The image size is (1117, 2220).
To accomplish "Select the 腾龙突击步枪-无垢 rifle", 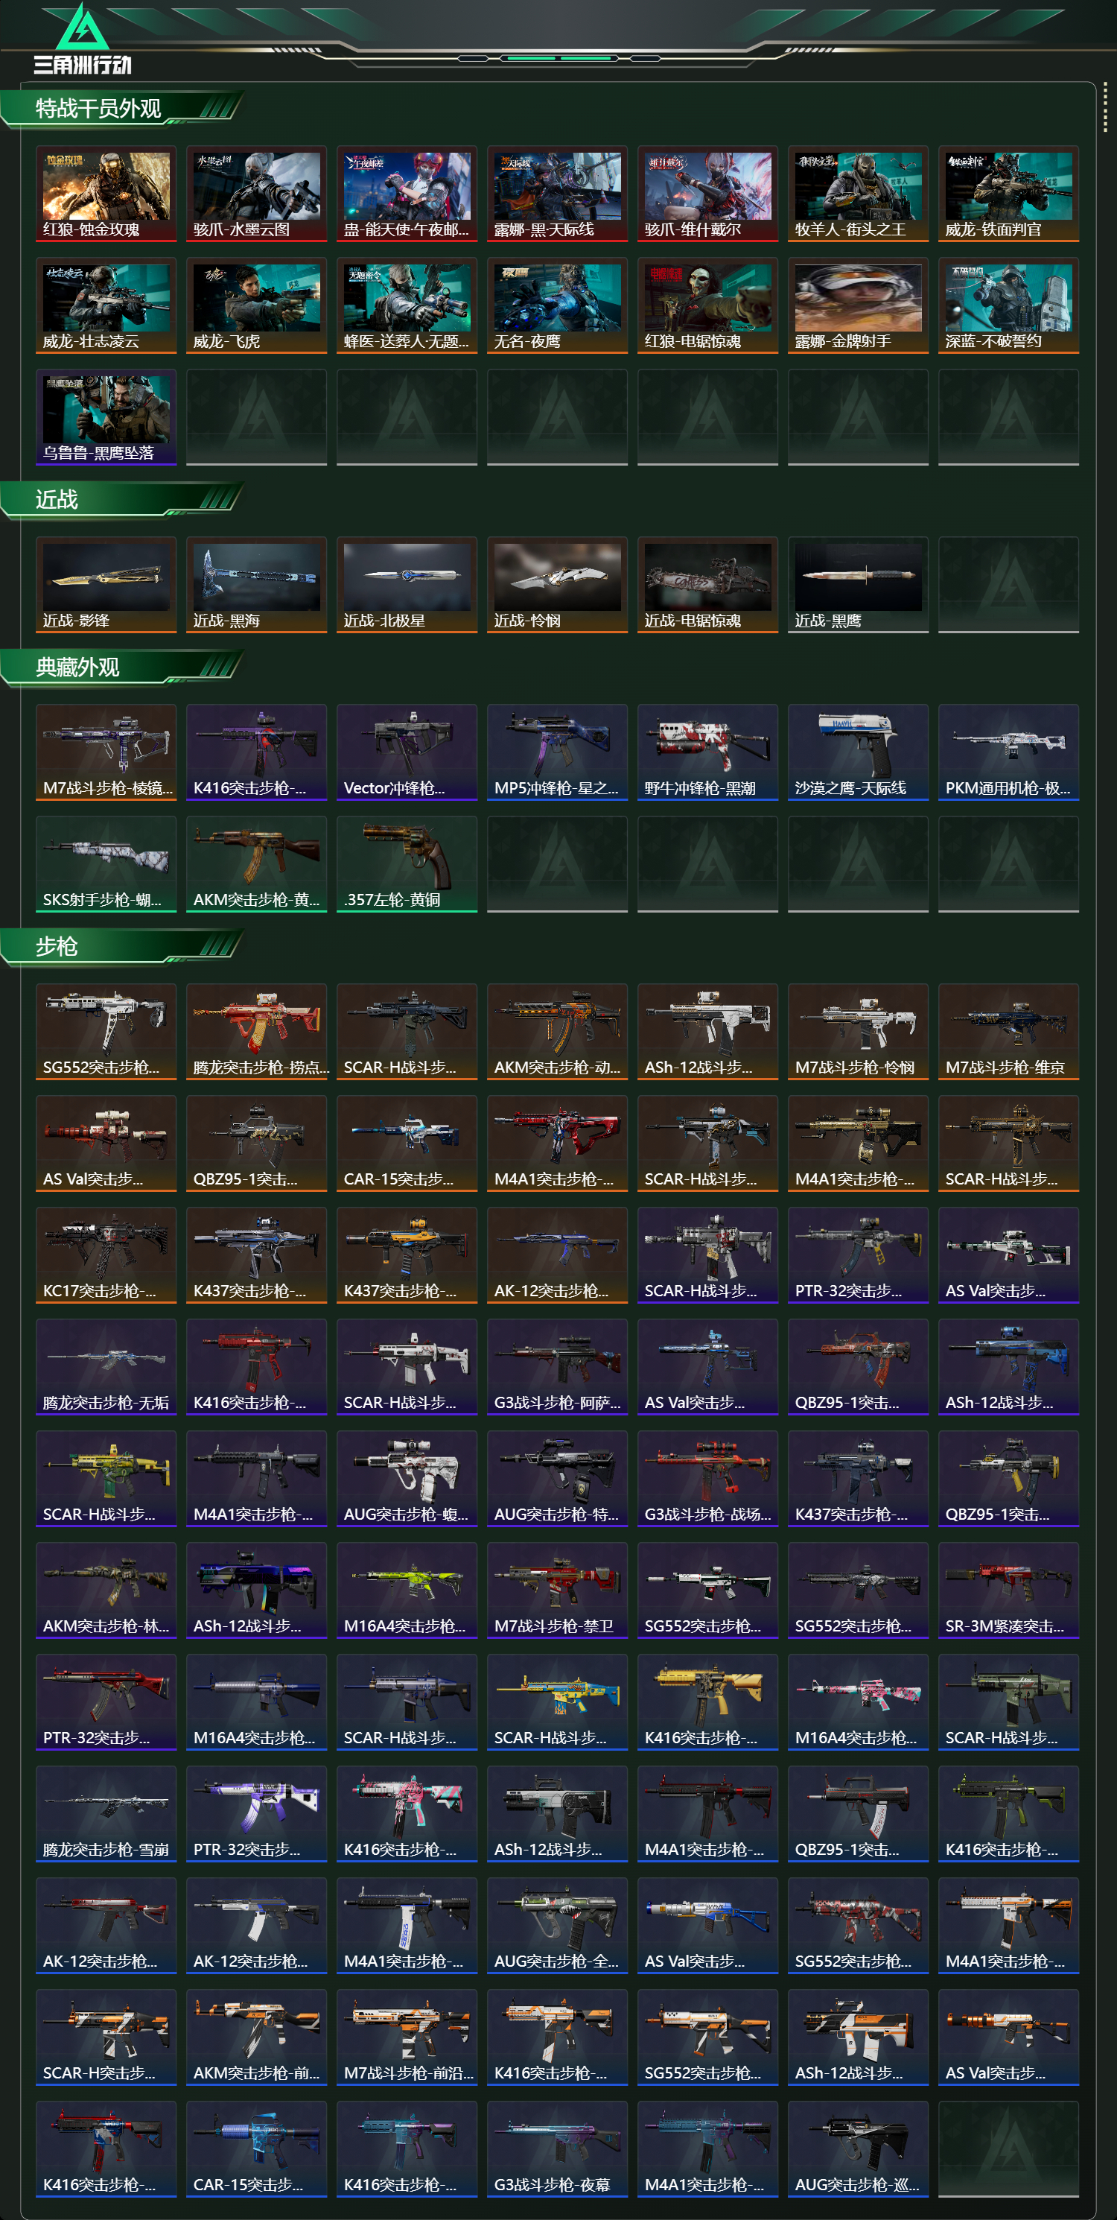I will 106,1367.
